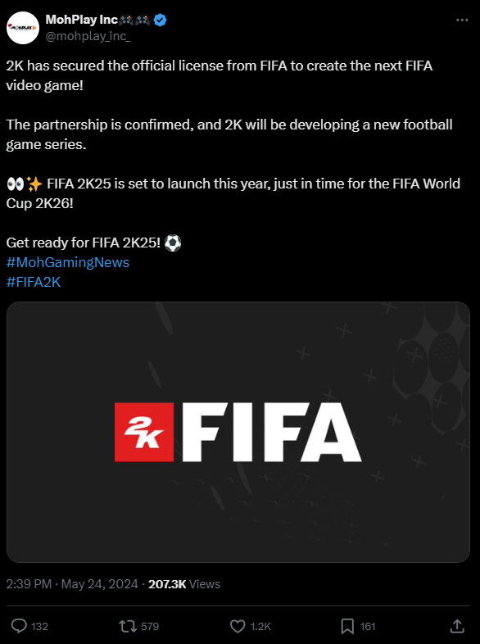The width and height of the screenshot is (480, 644).
Task: Open the 2K FIFA image
Action: click(x=238, y=432)
